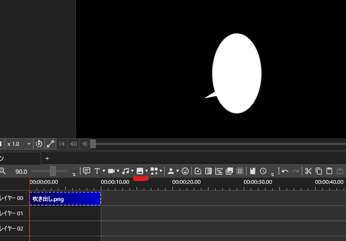Click the undo arrow icon
The height and width of the screenshot is (241, 346).
click(285, 171)
